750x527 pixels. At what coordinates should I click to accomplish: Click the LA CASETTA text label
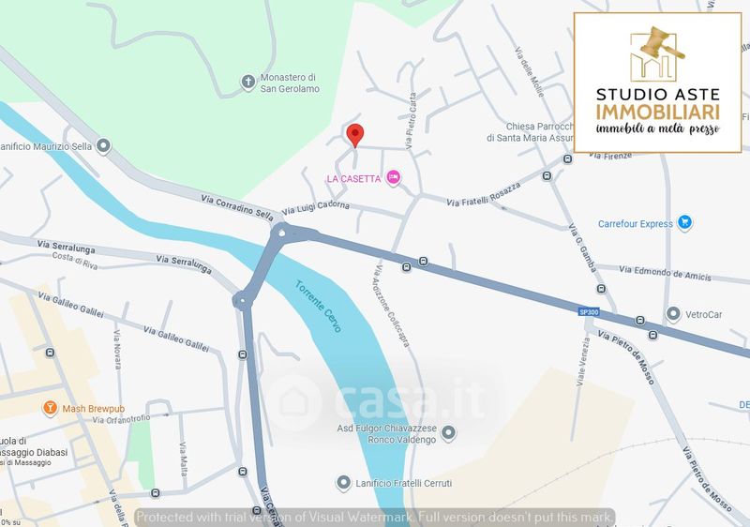354,179
